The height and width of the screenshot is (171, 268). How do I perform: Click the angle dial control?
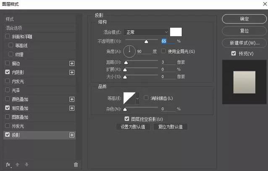click(129, 51)
